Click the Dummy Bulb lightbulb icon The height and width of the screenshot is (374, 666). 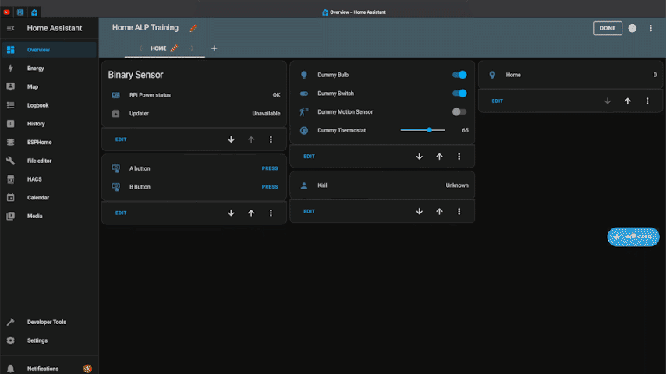pos(304,75)
